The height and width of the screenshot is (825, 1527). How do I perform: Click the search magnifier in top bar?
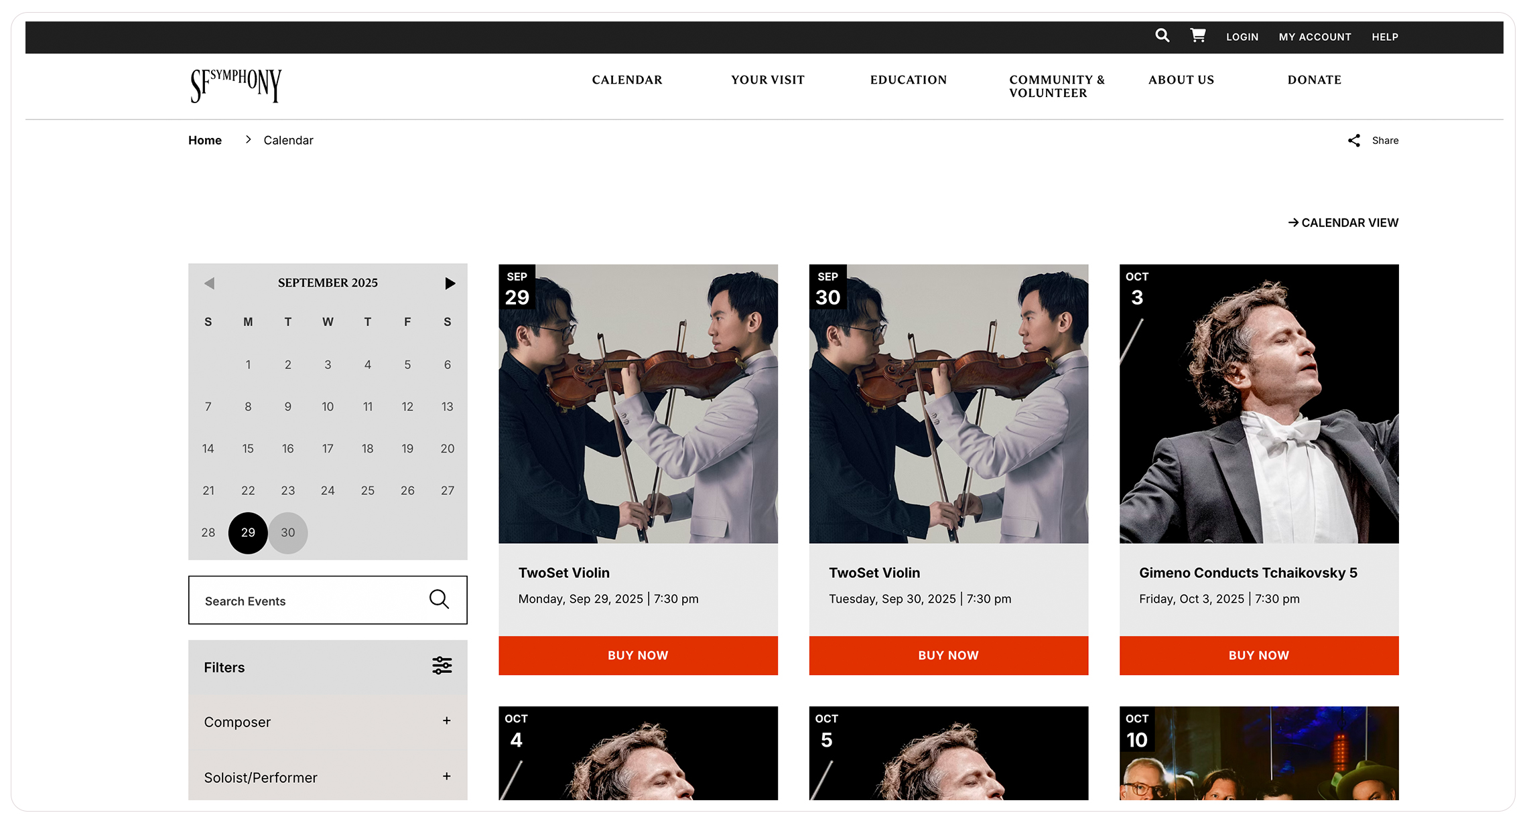coord(1162,36)
